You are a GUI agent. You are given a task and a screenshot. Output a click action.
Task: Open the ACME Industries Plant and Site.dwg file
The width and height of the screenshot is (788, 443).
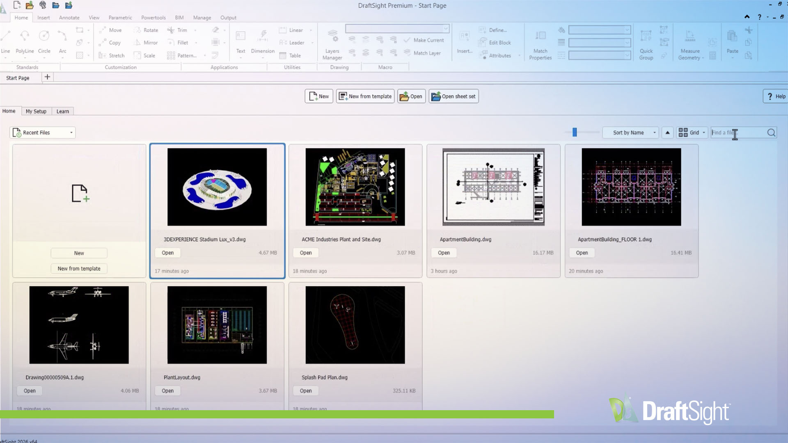[306, 253]
